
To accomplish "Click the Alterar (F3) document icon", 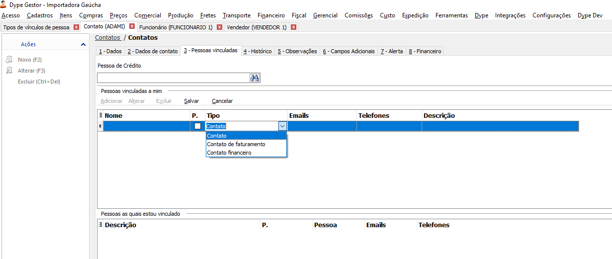I will click(9, 70).
